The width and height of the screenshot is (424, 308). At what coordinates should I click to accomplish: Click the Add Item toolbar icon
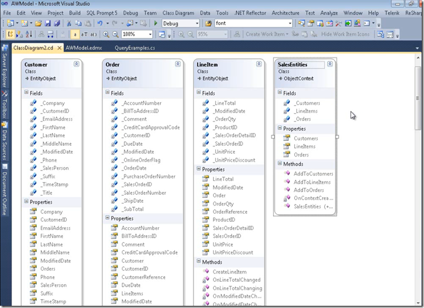coord(25,23)
